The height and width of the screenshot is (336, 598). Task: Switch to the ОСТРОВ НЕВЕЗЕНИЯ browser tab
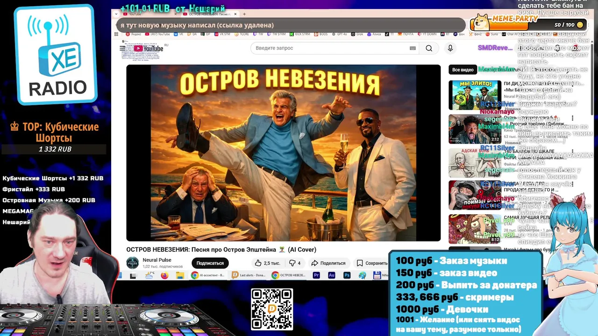tap(211, 14)
